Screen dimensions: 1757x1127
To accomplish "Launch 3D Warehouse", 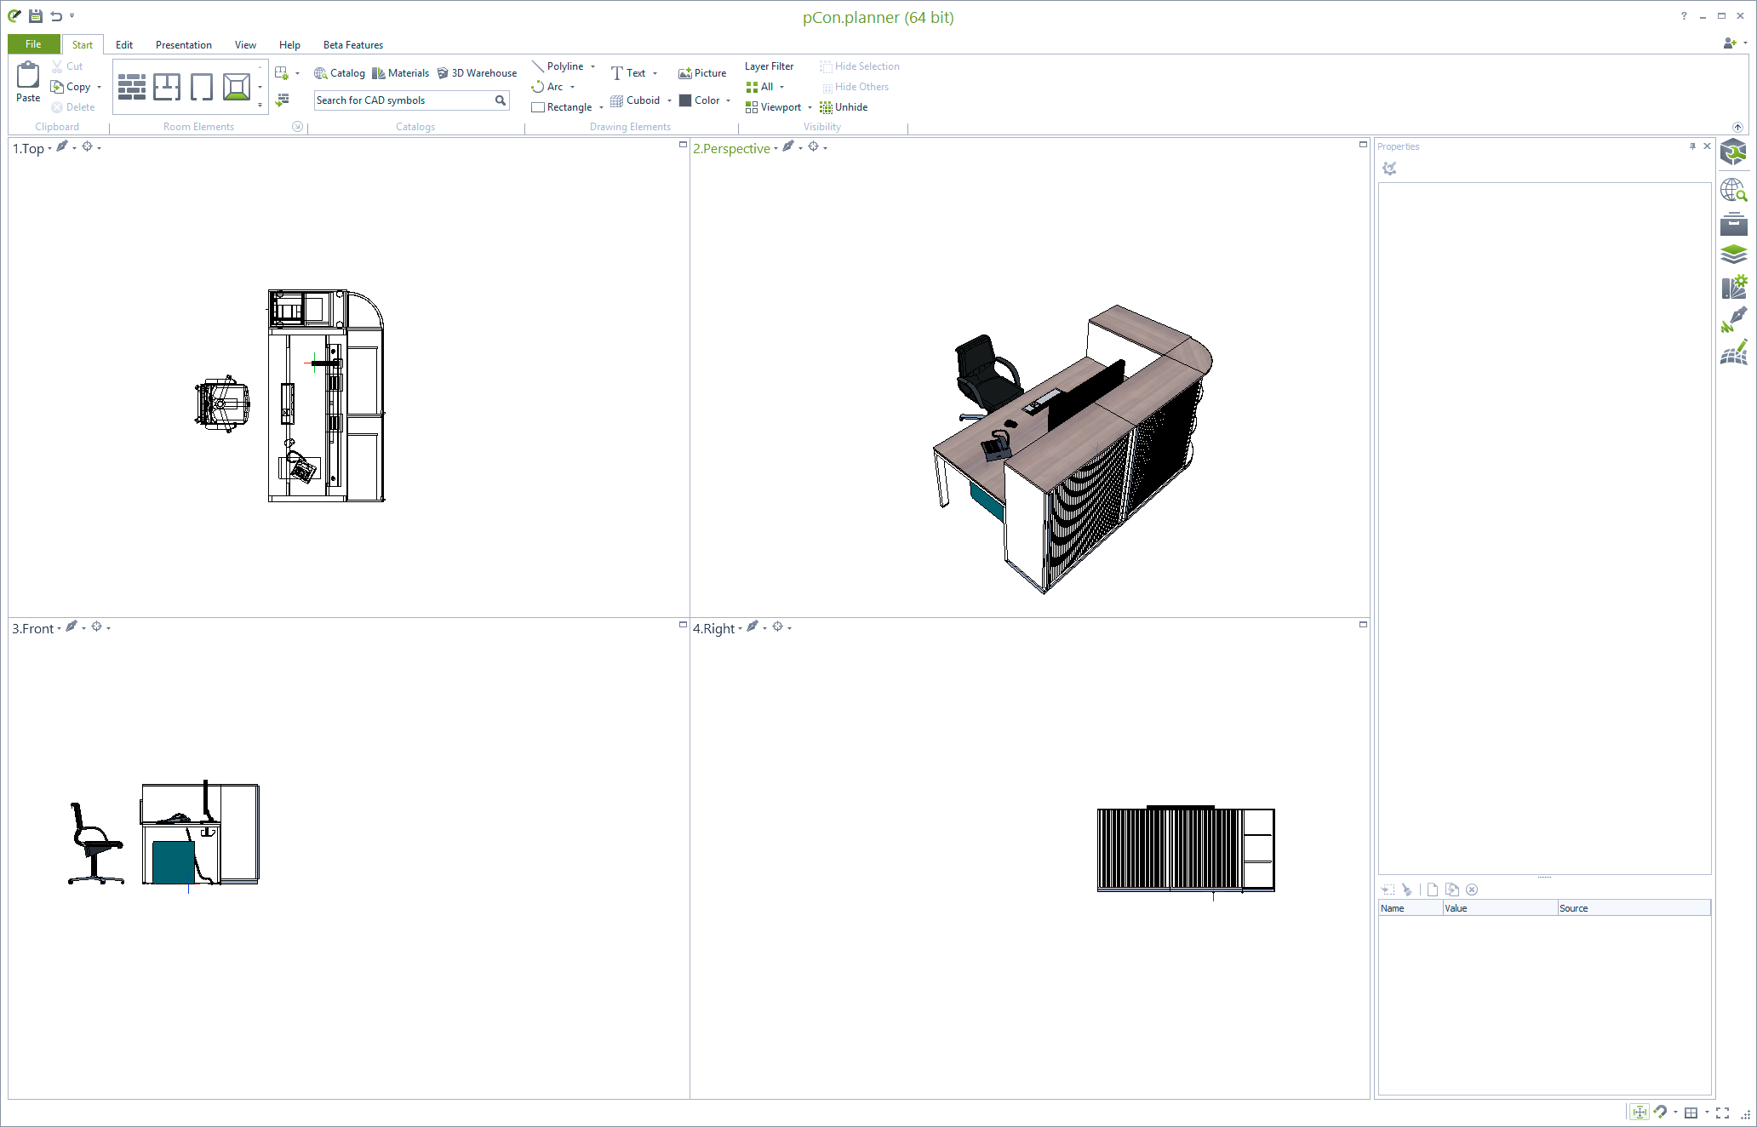I will click(x=477, y=73).
